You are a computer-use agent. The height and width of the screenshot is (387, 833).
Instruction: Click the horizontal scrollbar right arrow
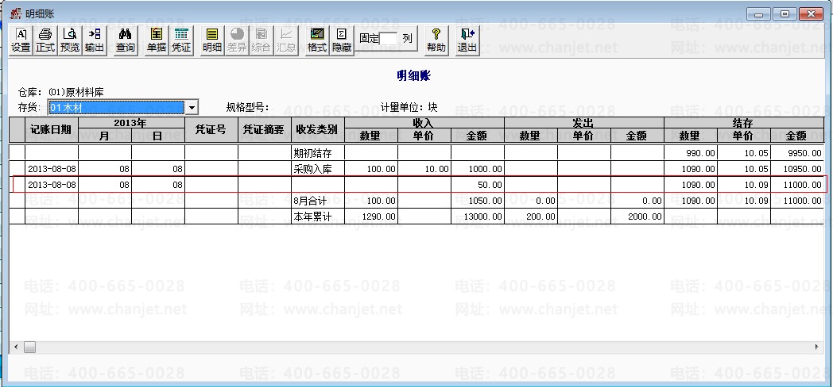click(x=817, y=347)
